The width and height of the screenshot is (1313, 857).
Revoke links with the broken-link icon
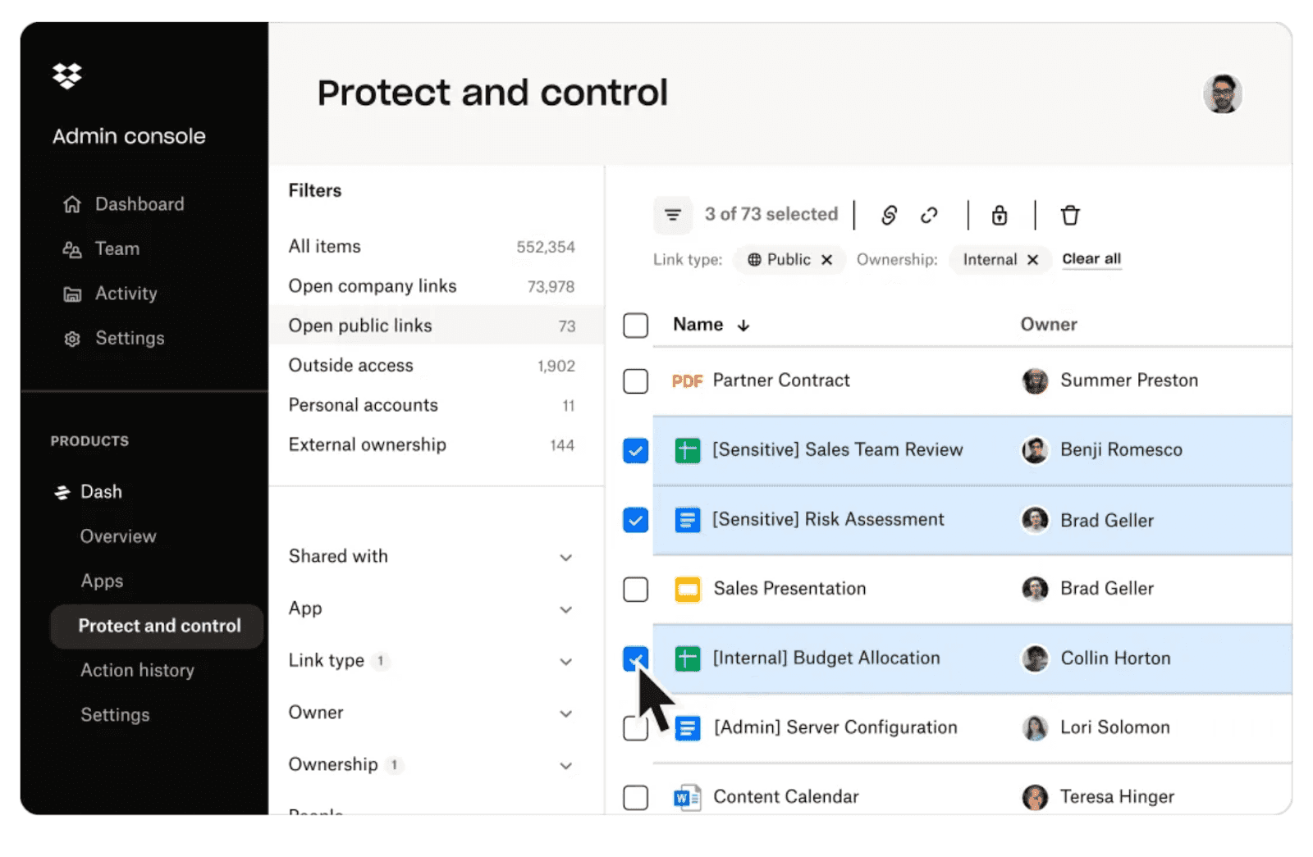[x=929, y=215]
